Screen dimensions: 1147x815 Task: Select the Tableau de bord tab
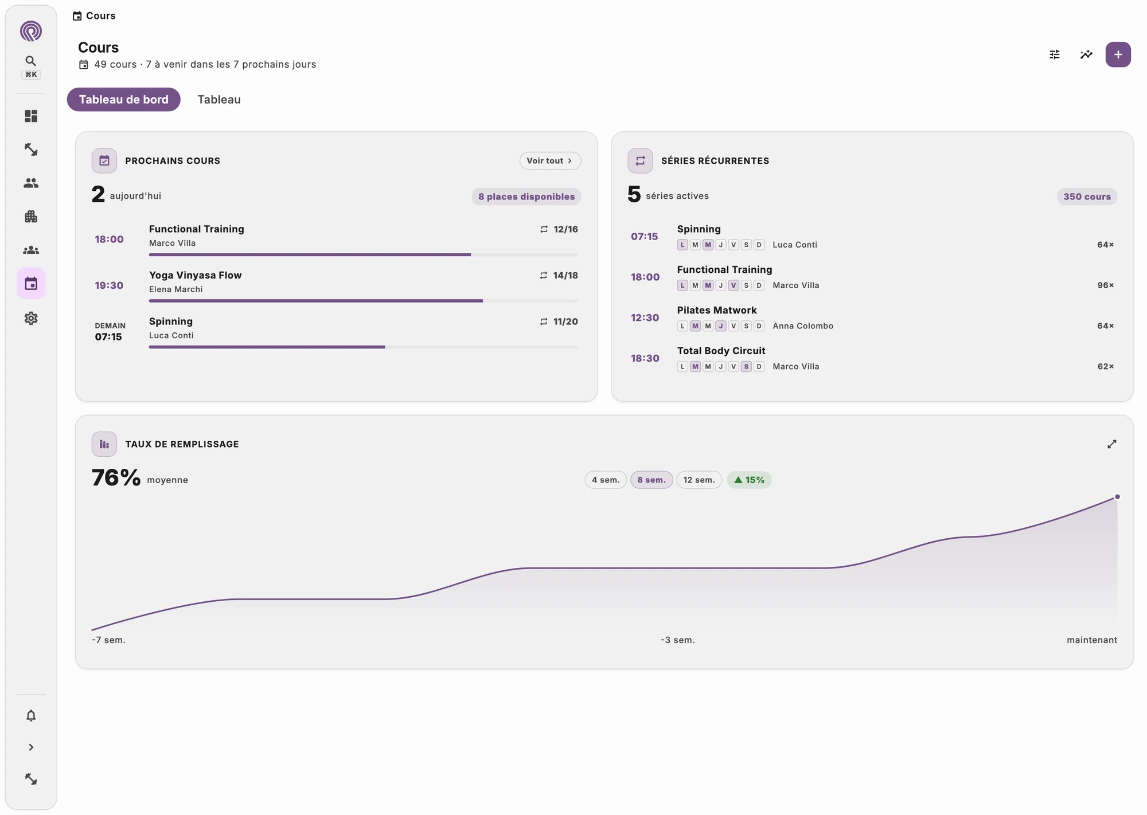tap(124, 99)
